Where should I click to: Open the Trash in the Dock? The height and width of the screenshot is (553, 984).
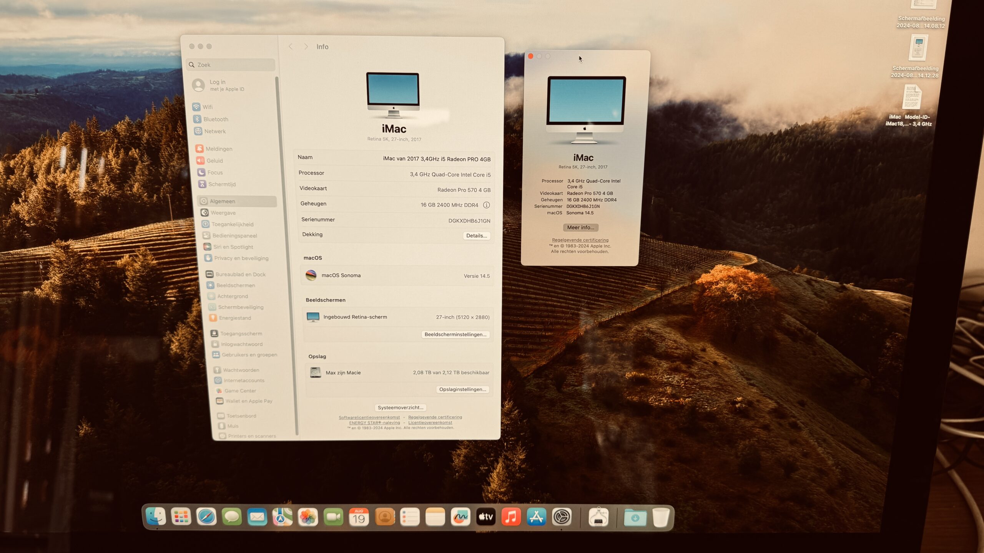point(661,518)
